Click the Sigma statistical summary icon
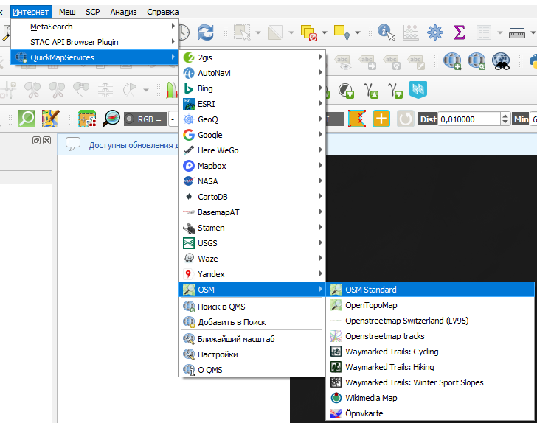This screenshot has height=423, width=537. point(460,32)
